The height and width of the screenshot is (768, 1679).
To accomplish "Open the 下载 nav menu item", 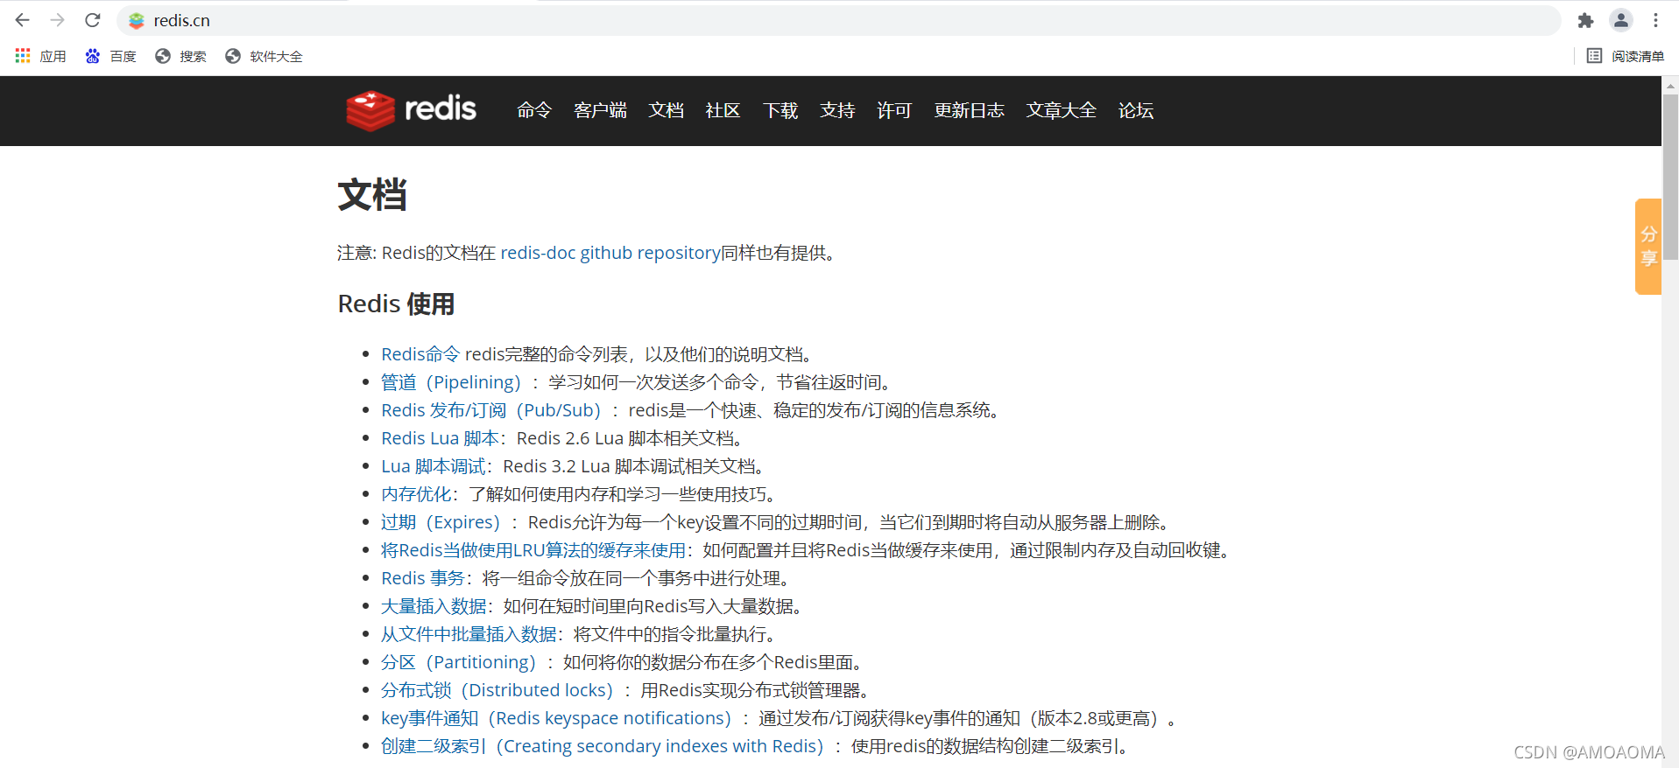I will [x=780, y=110].
